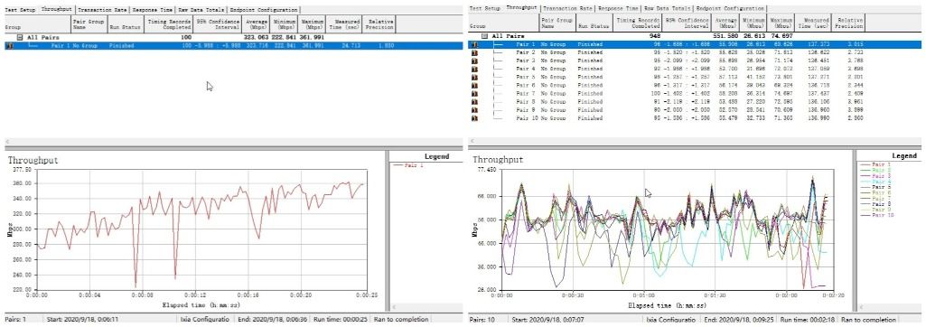Click scroll-left arrow under the left Legend panel
The width and height of the screenshot is (926, 327).
coord(395,307)
